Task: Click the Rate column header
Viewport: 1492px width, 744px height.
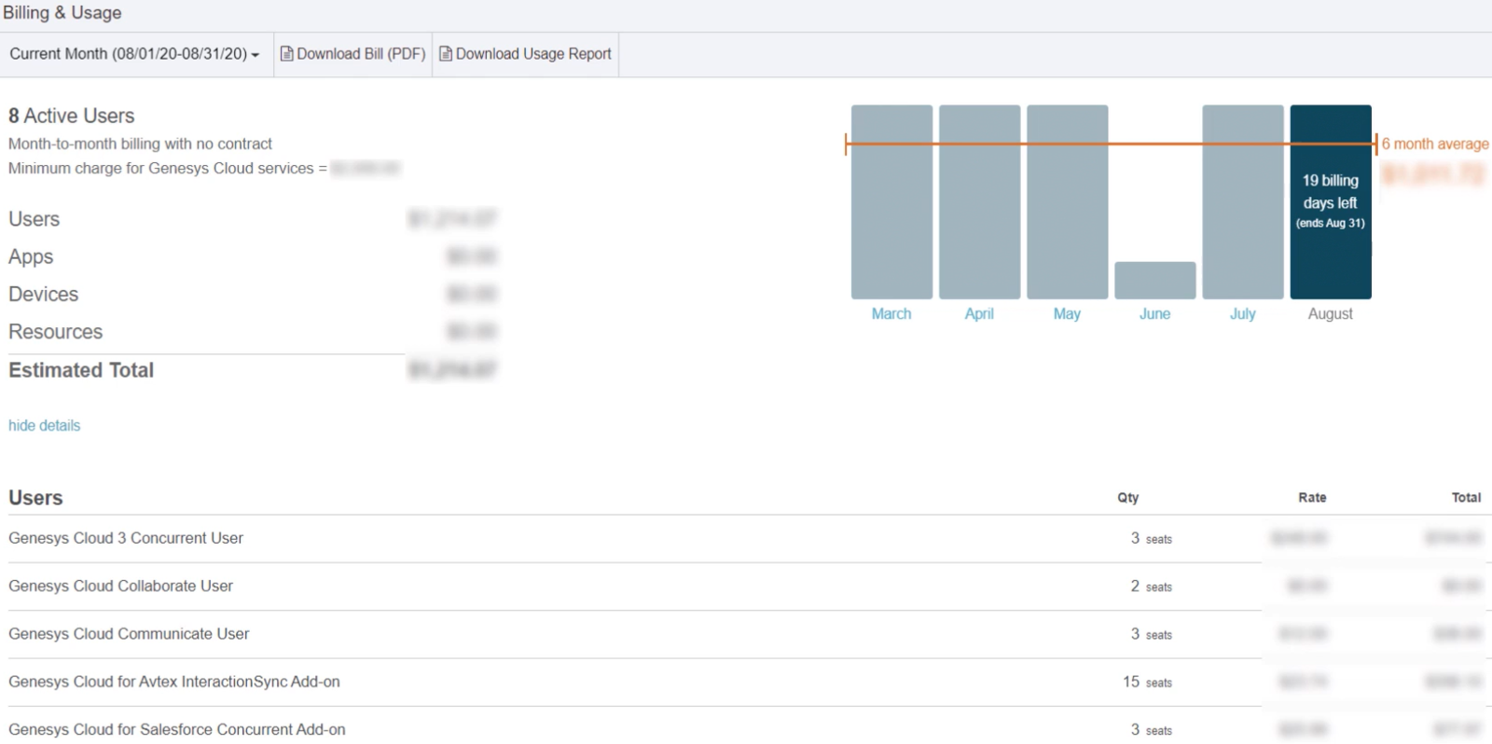Action: click(x=1312, y=498)
